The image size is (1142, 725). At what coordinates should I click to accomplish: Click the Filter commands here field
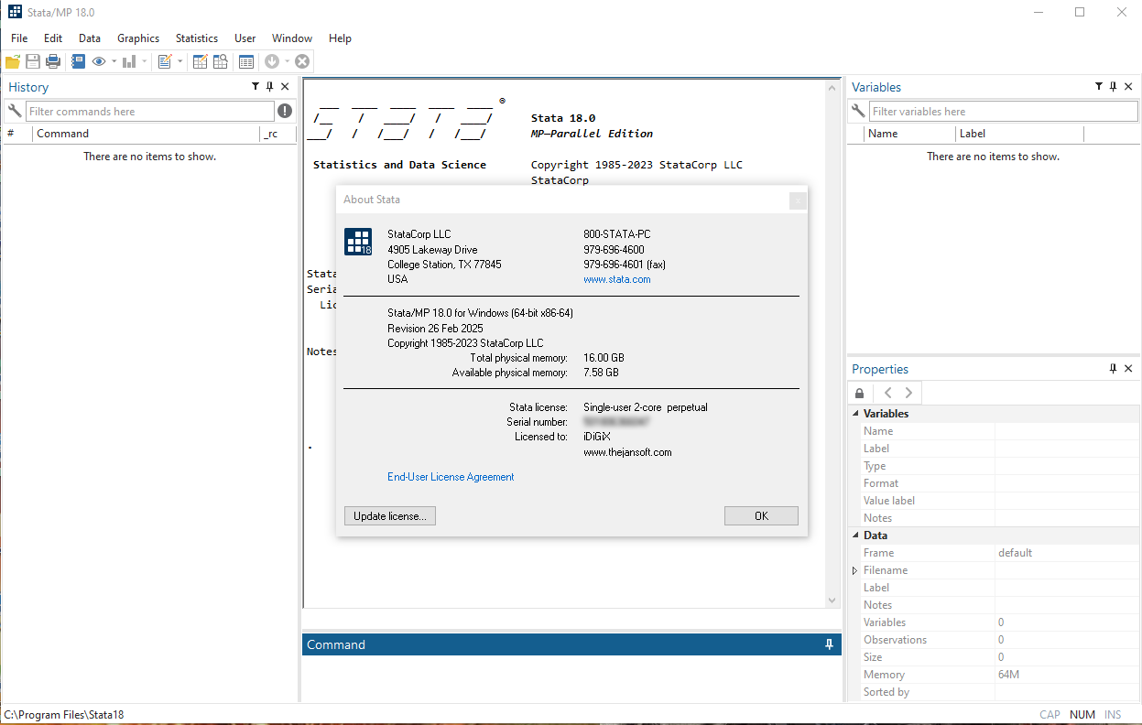click(x=150, y=111)
